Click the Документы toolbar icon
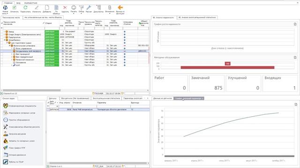 click(x=98, y=7)
